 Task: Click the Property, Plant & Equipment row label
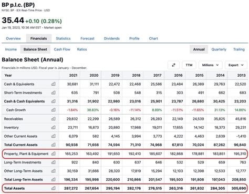(26, 154)
